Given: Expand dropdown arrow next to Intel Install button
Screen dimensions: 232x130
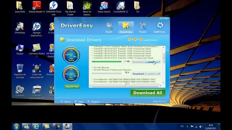Looking at the screenshot, I should point(159,62).
